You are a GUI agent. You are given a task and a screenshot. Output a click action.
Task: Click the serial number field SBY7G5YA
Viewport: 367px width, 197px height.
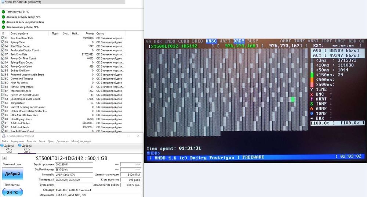pos(73,169)
